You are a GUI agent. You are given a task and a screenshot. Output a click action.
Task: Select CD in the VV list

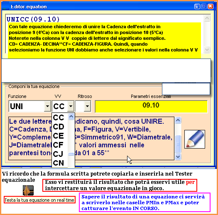click(59, 127)
